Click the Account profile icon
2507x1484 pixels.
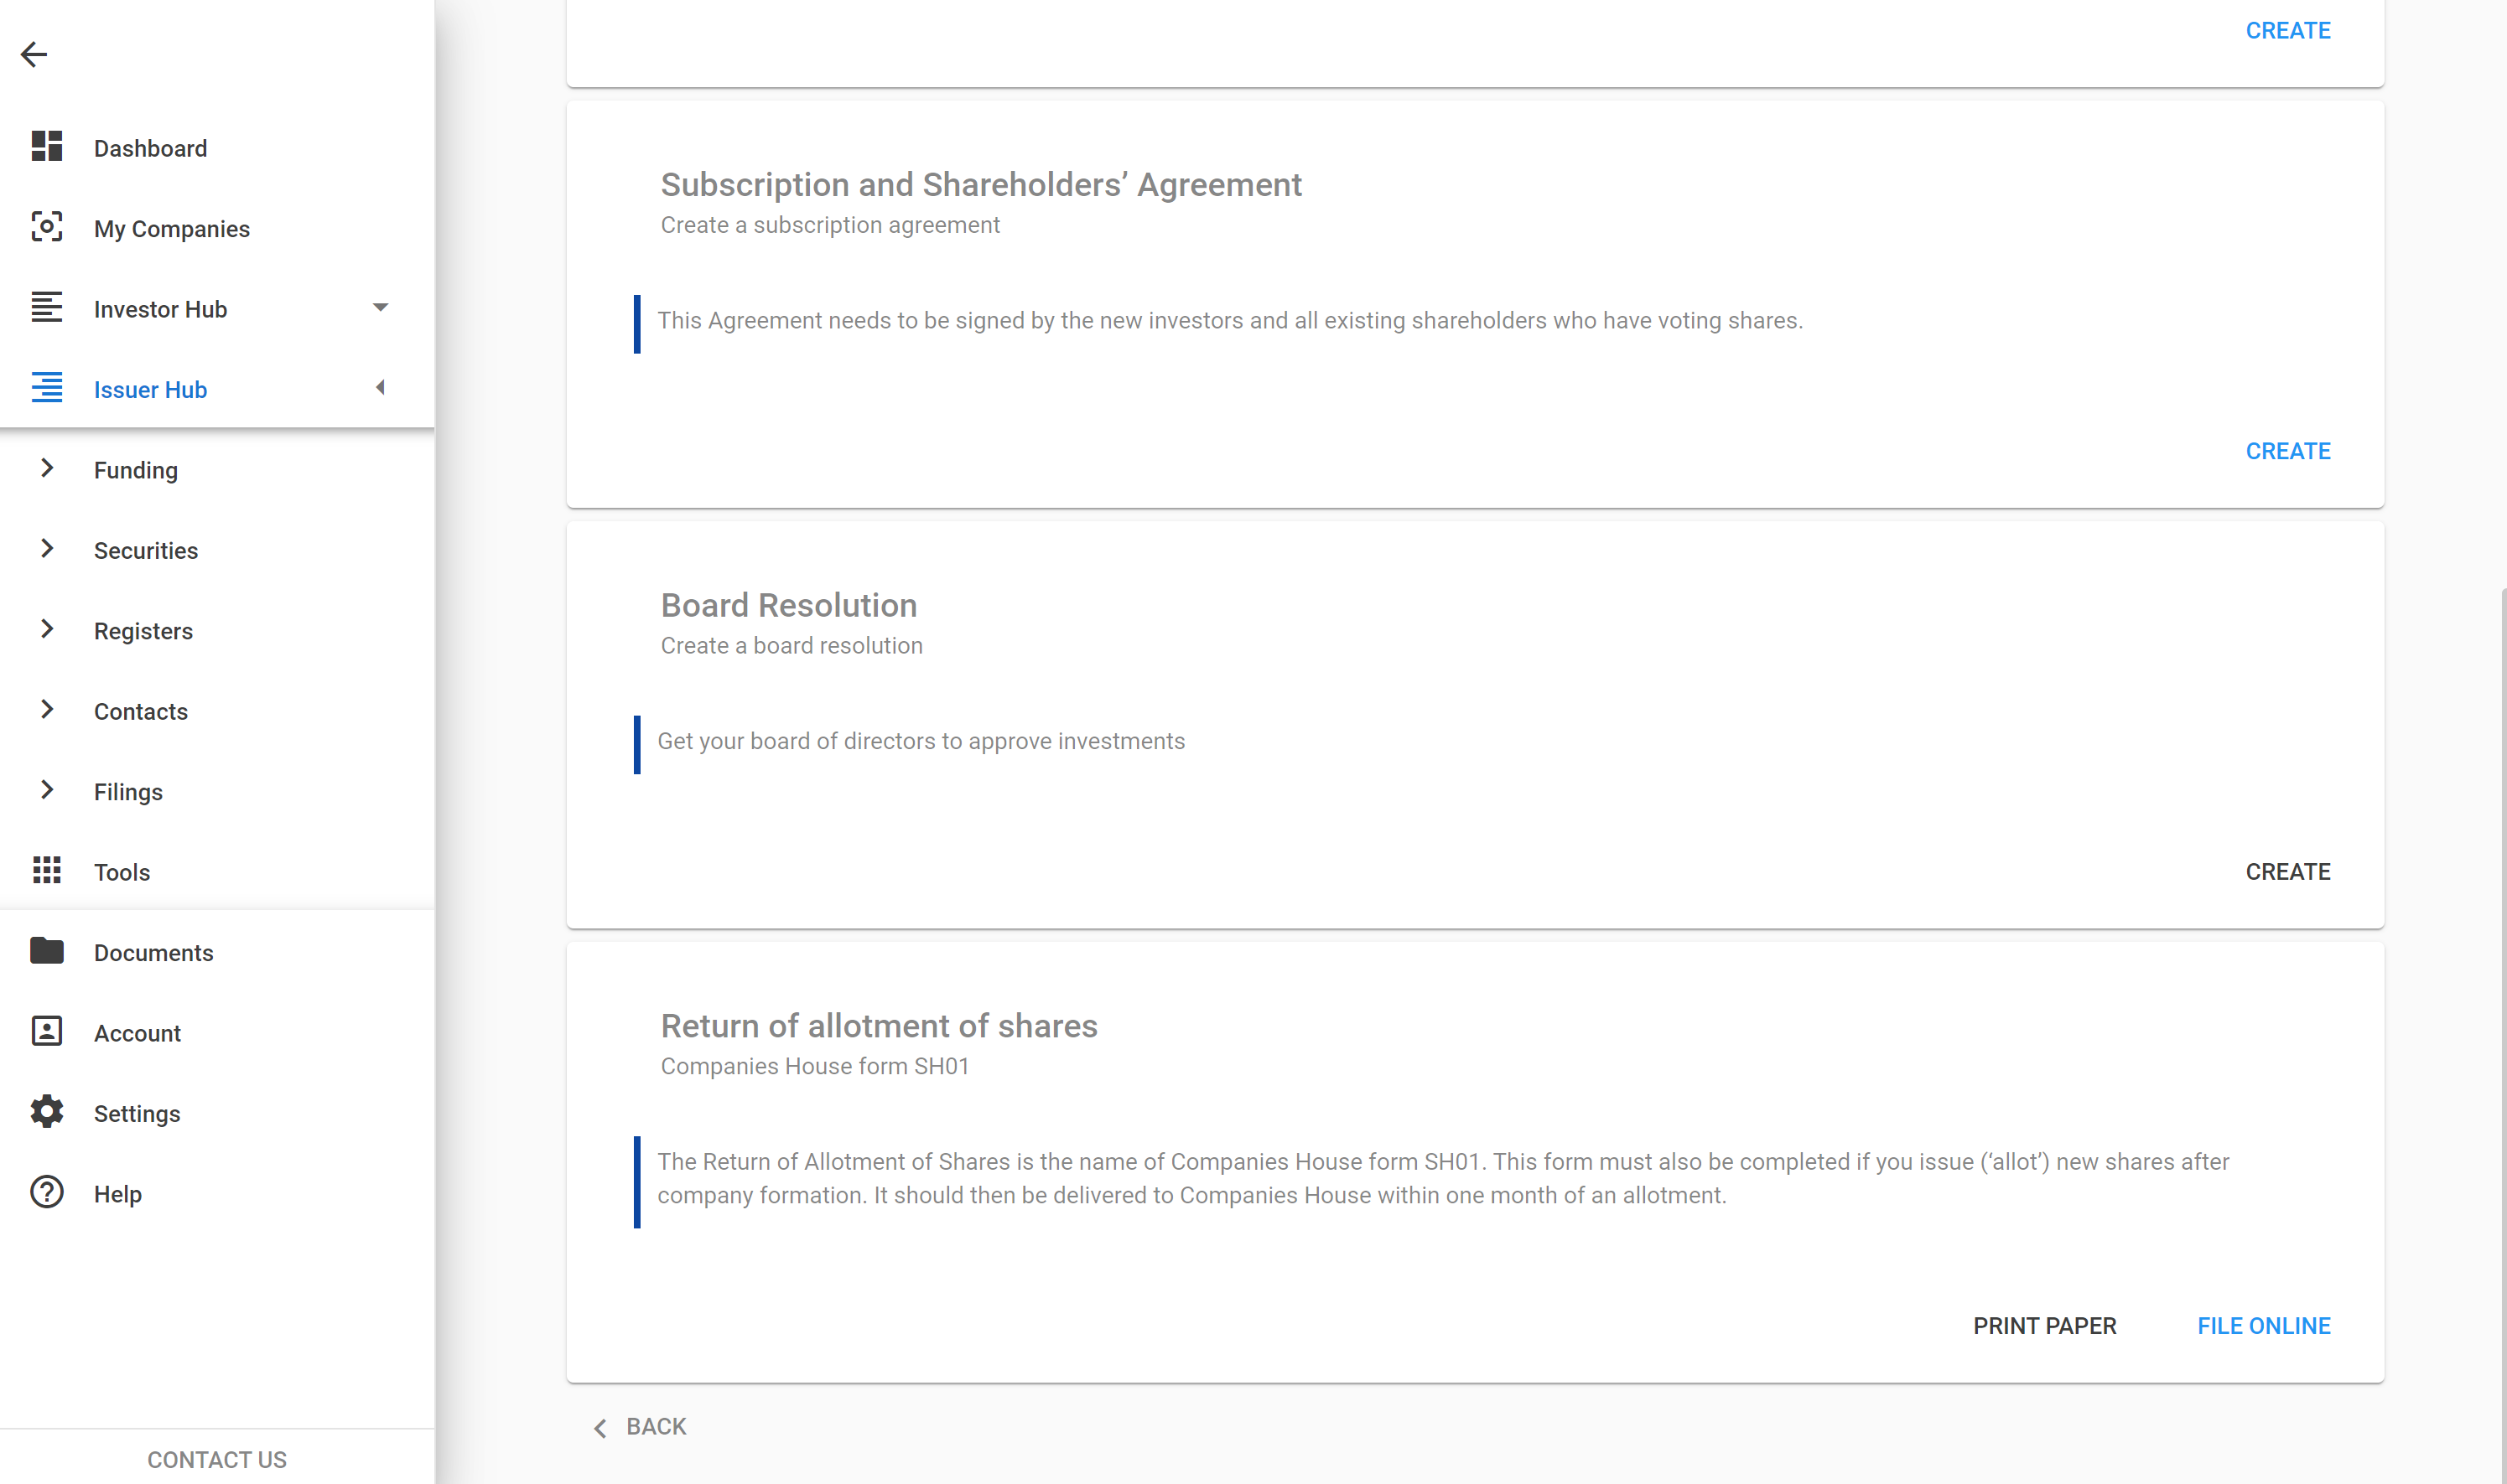coord(47,1032)
